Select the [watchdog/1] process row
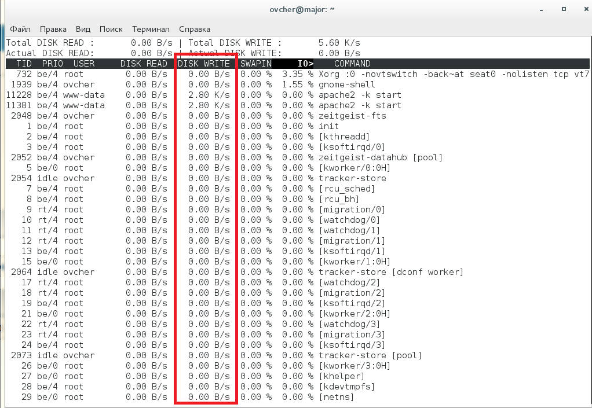The image size is (592, 408). click(298, 231)
